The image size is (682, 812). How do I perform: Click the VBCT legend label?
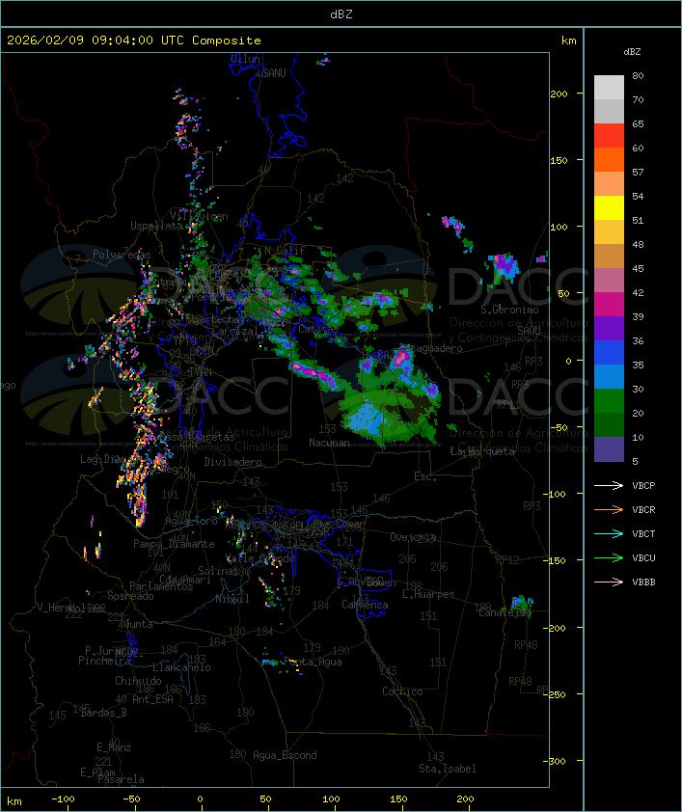[643, 534]
